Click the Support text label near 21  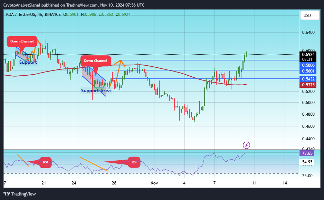28,62
